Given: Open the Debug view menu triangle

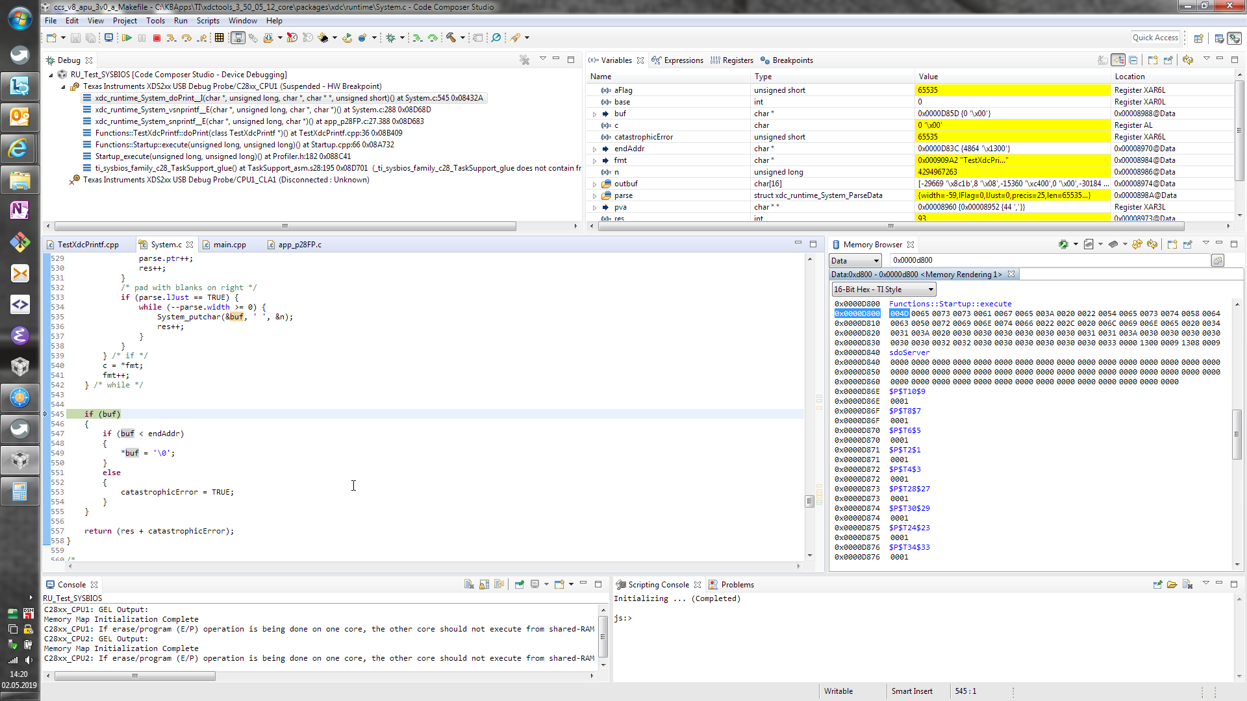Looking at the screenshot, I should (542, 59).
